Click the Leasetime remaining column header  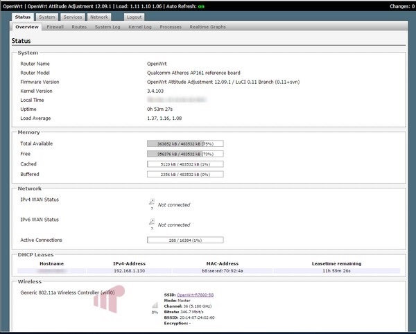point(336,264)
